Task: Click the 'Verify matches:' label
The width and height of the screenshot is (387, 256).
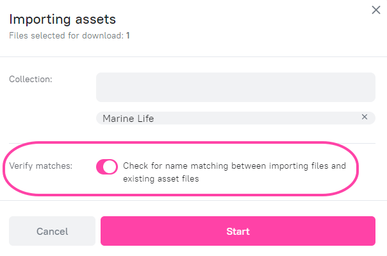Action: [41, 166]
